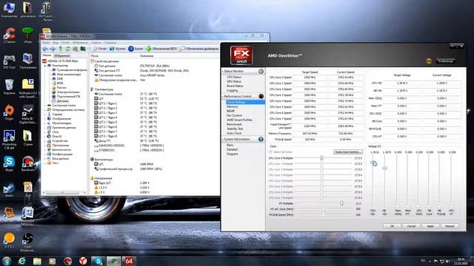Viewport: 474px width, 266px height.
Task: Collapse Performance Control section in OverDrive
Action: click(223, 97)
